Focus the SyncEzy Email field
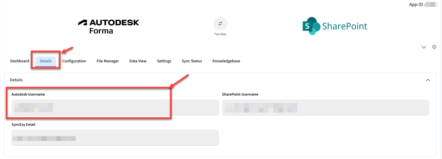Viewport: 442px width, 159px height. (115, 138)
